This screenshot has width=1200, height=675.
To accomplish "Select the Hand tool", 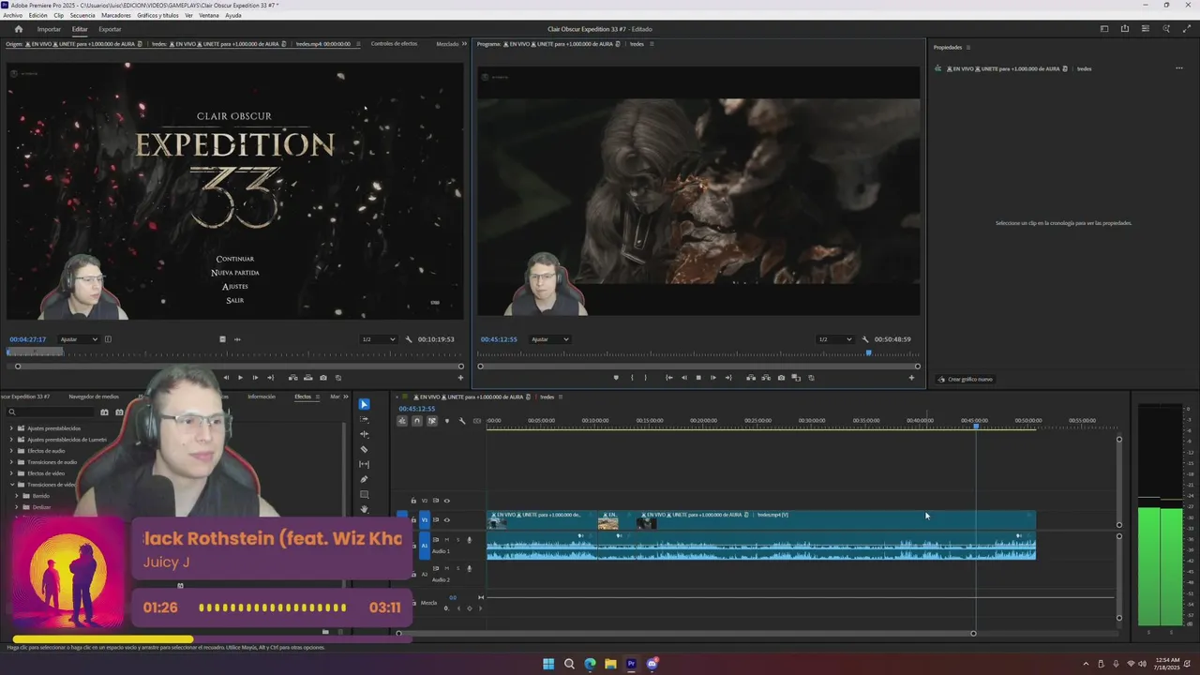I will (x=364, y=509).
